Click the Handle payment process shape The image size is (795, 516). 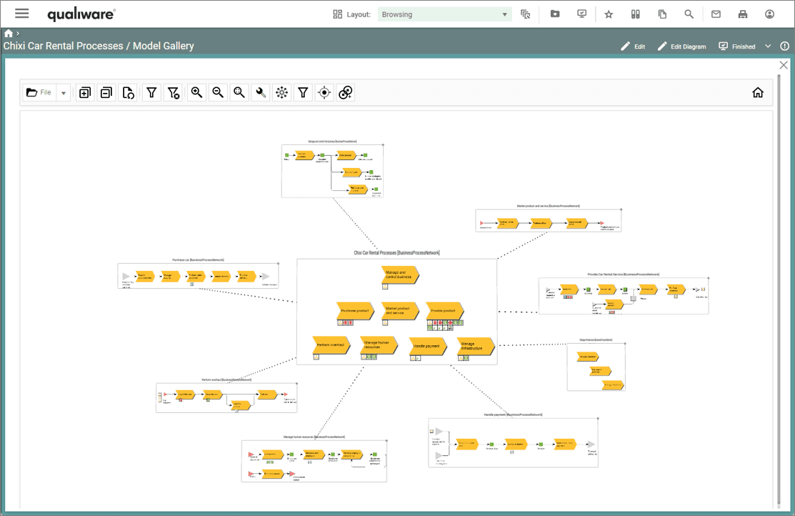[x=428, y=346]
